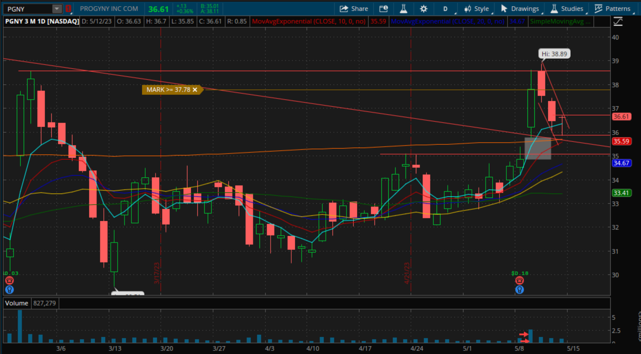The height and width of the screenshot is (354, 641).
Task: Click the blue lightbulb icon at left edge
Action: (x=10, y=290)
